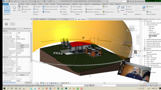Click the search box Escriba palabra clave
The height and width of the screenshot is (90, 161).
tap(117, 1)
